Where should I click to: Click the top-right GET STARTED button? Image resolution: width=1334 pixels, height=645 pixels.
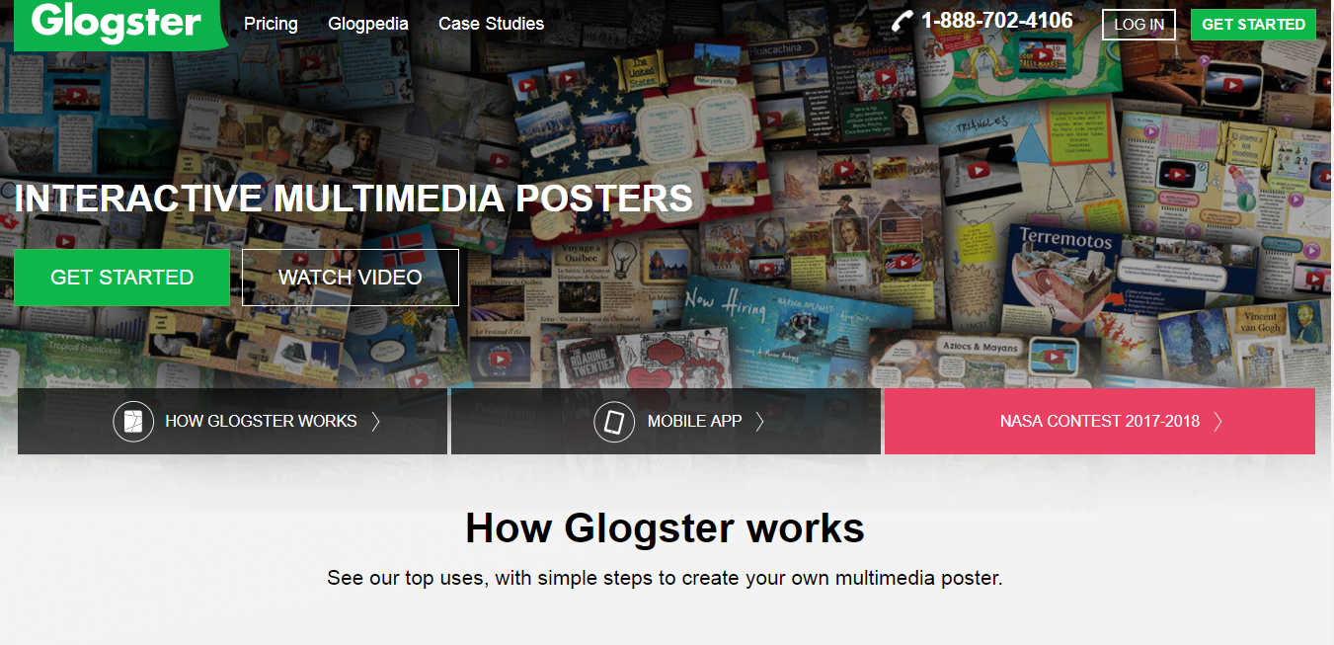pos(1253,25)
